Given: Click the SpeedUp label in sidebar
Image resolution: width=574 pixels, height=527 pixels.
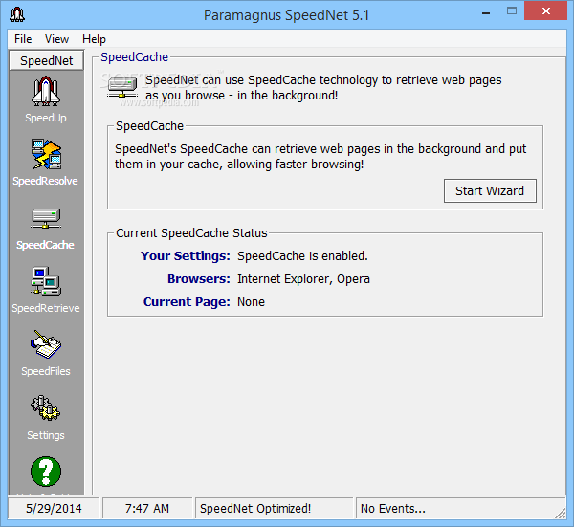Looking at the screenshot, I should (46, 118).
